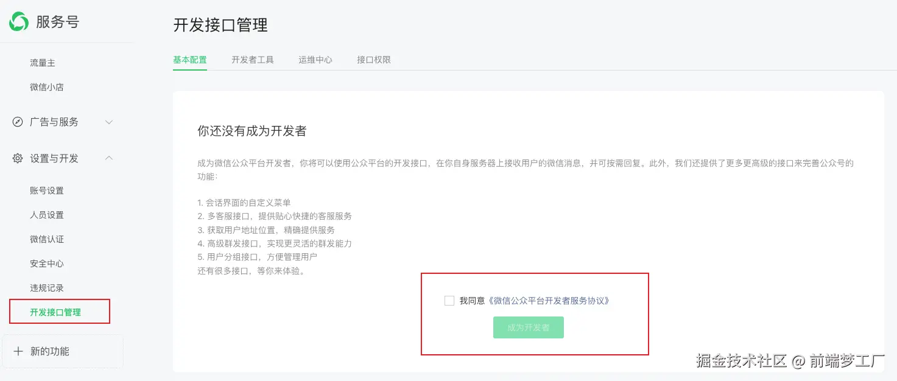Click the plus icon beside 新的功能
The width and height of the screenshot is (897, 381).
(x=18, y=351)
